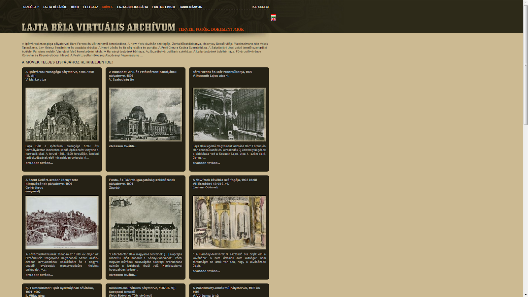Click 'A MŰVEK TELJES LISTÁJÁHOZ KLIKKELJEN IDE!'
528x297 pixels.
coord(67,62)
